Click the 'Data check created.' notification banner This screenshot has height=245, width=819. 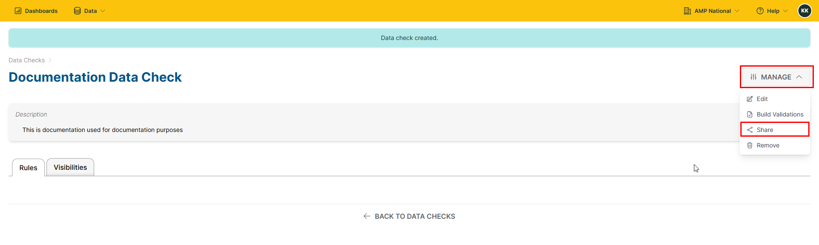point(409,38)
